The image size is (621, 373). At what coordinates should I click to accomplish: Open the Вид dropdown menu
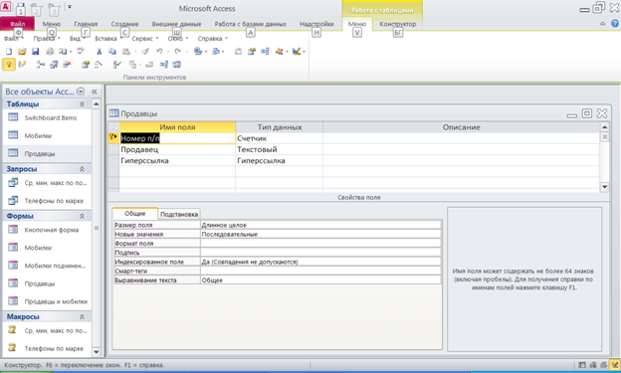click(x=78, y=39)
